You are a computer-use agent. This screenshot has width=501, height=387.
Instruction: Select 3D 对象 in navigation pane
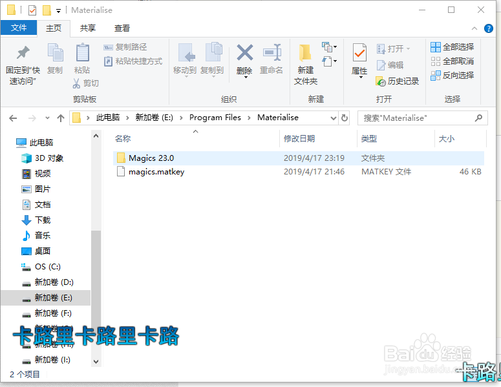(43, 158)
